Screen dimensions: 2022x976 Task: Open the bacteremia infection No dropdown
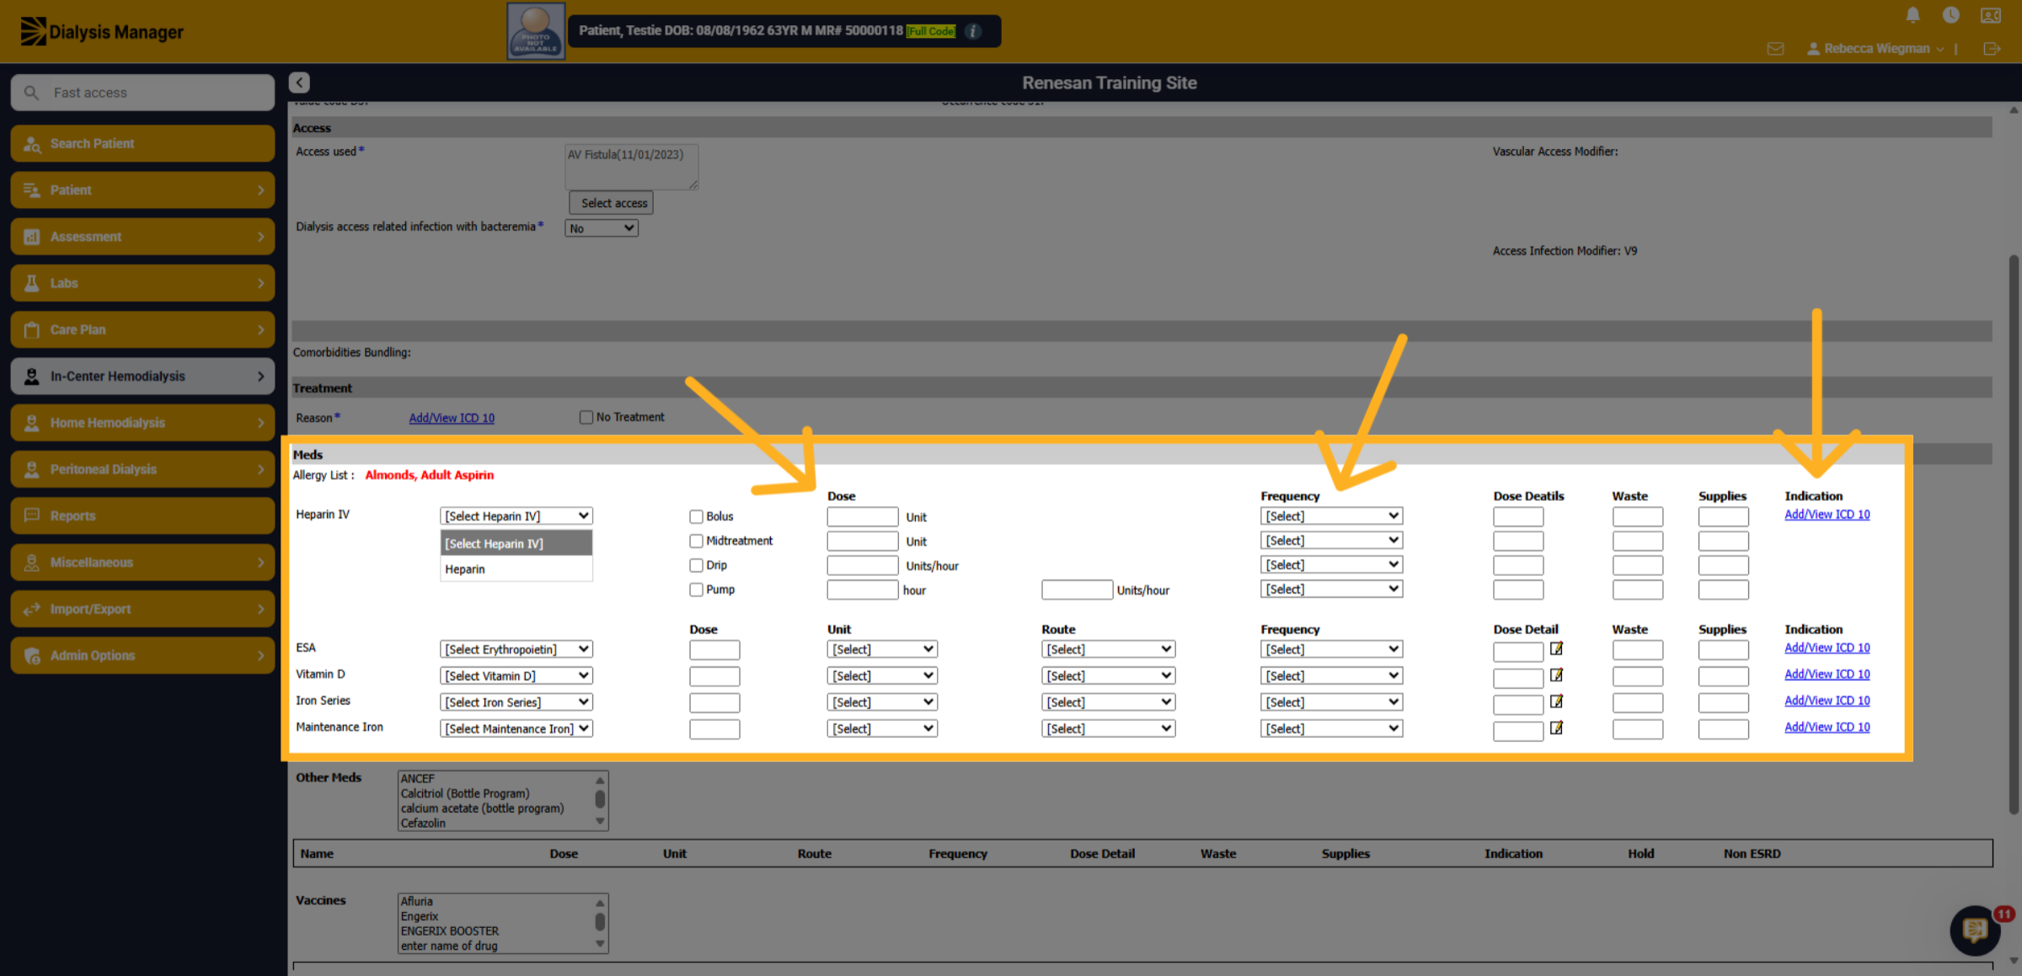click(x=601, y=228)
